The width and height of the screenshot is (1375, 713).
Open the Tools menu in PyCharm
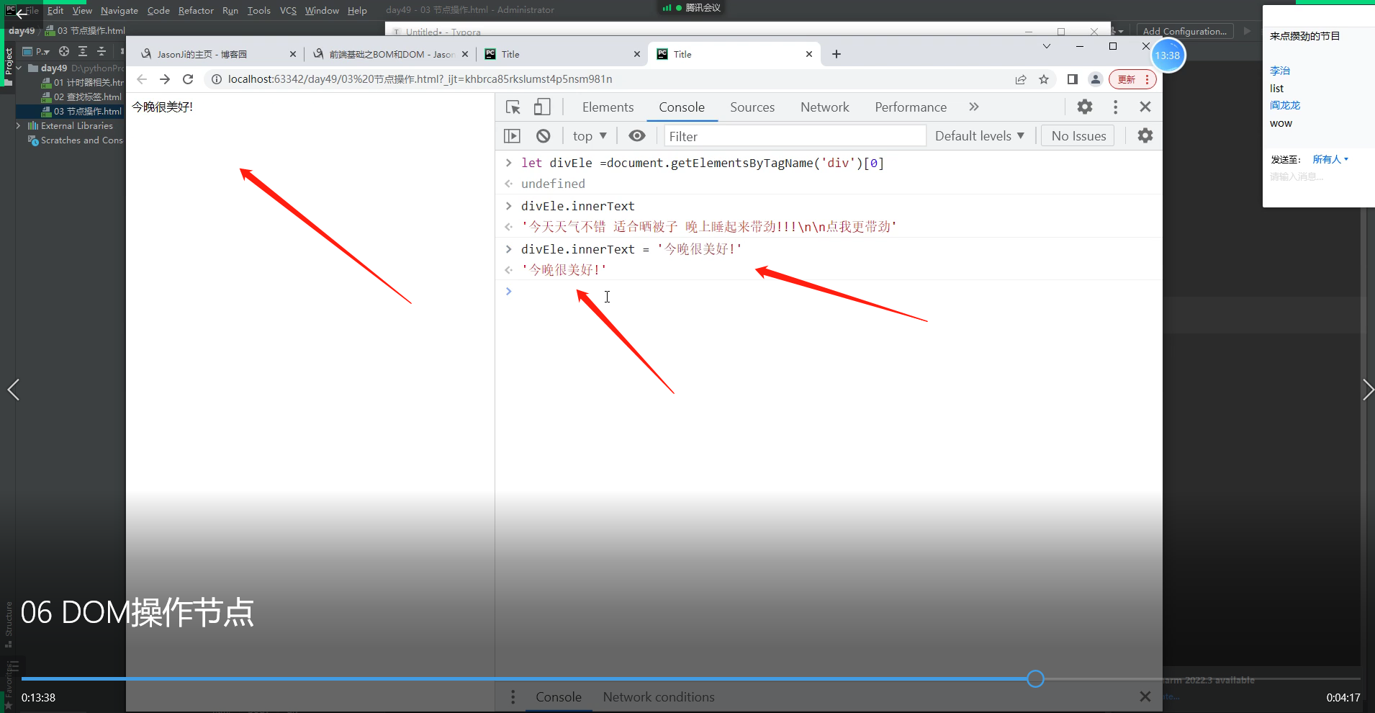click(259, 10)
